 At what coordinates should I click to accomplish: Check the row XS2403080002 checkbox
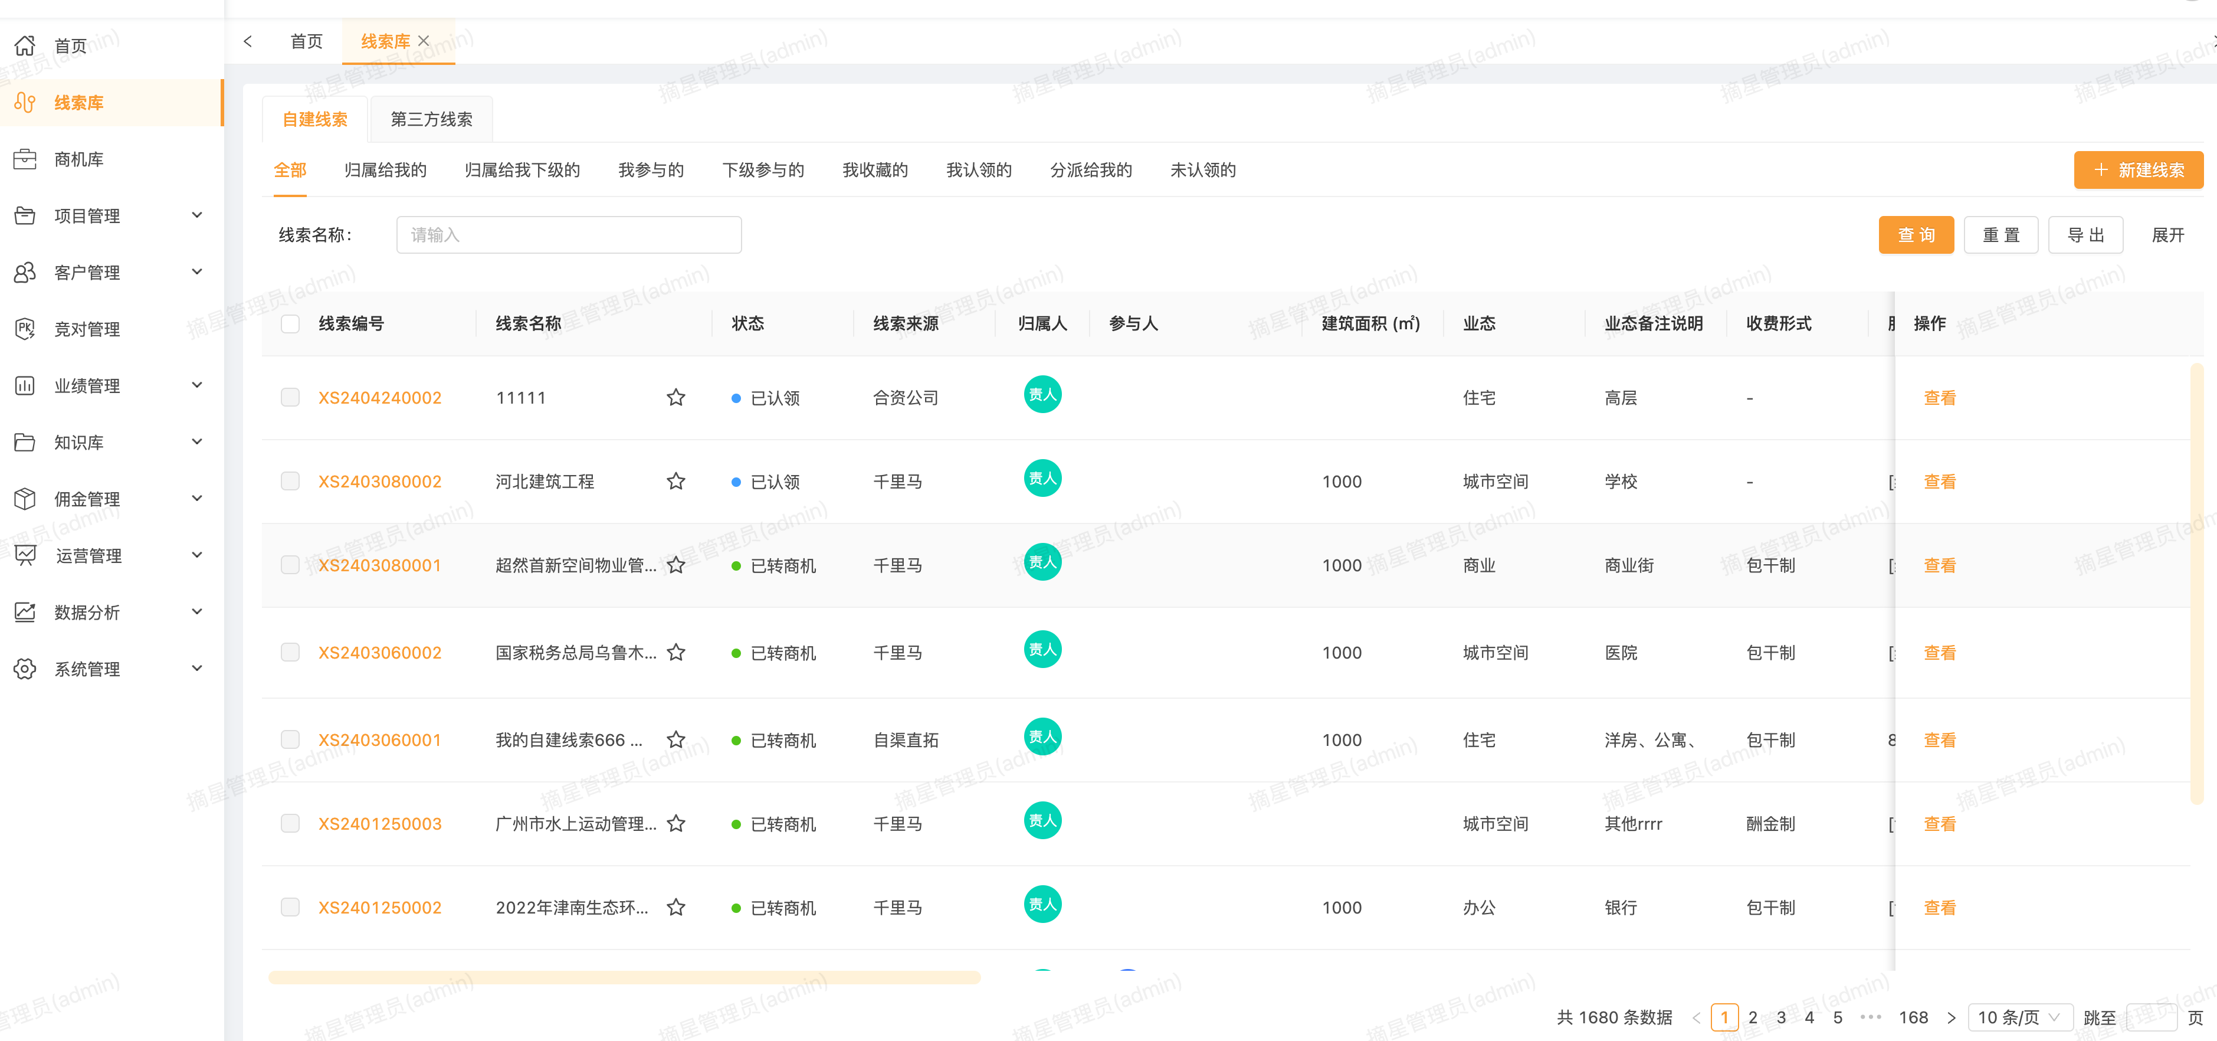pos(290,480)
